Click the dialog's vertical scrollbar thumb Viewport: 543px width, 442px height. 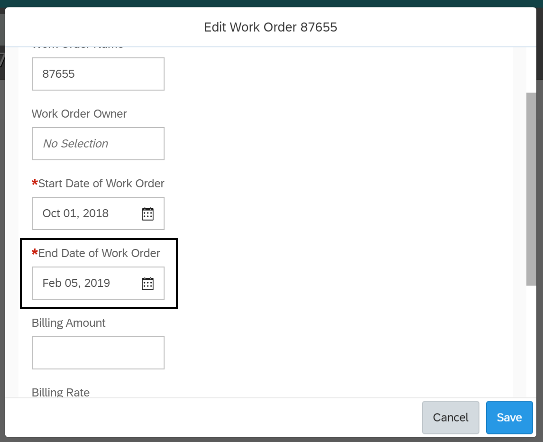531,189
